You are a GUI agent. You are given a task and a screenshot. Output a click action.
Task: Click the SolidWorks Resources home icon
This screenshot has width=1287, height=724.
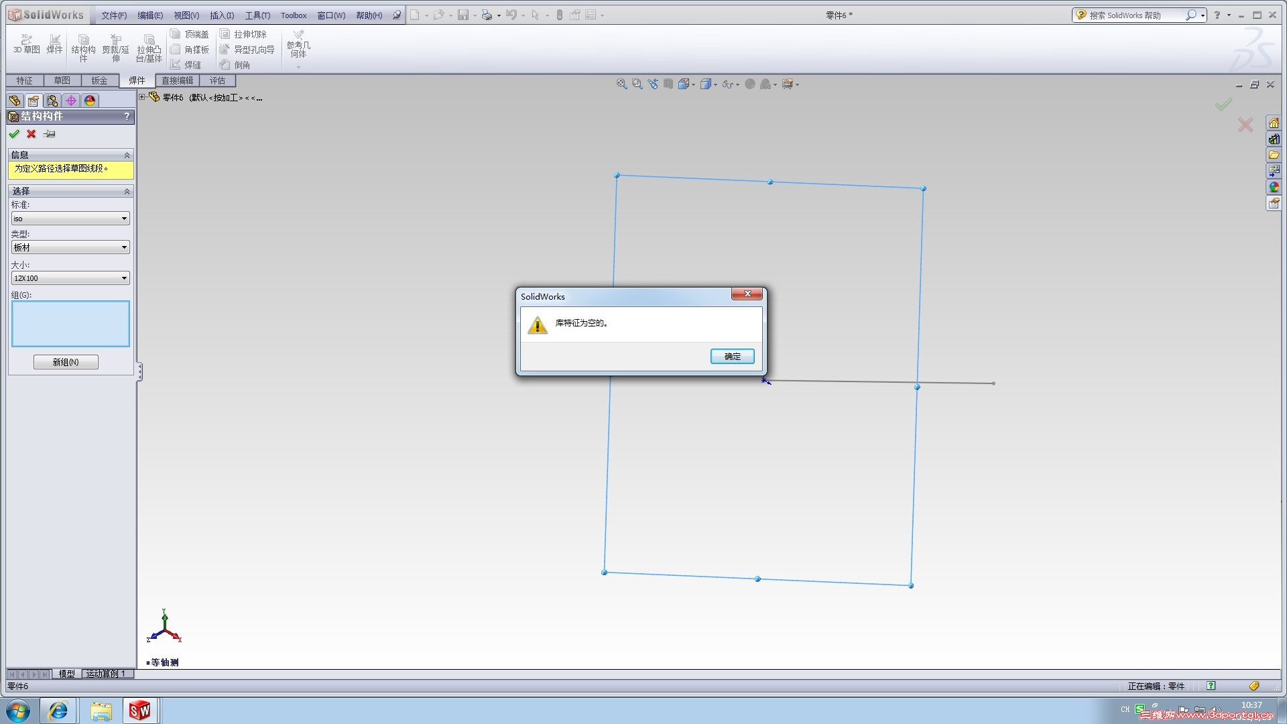coord(1274,123)
